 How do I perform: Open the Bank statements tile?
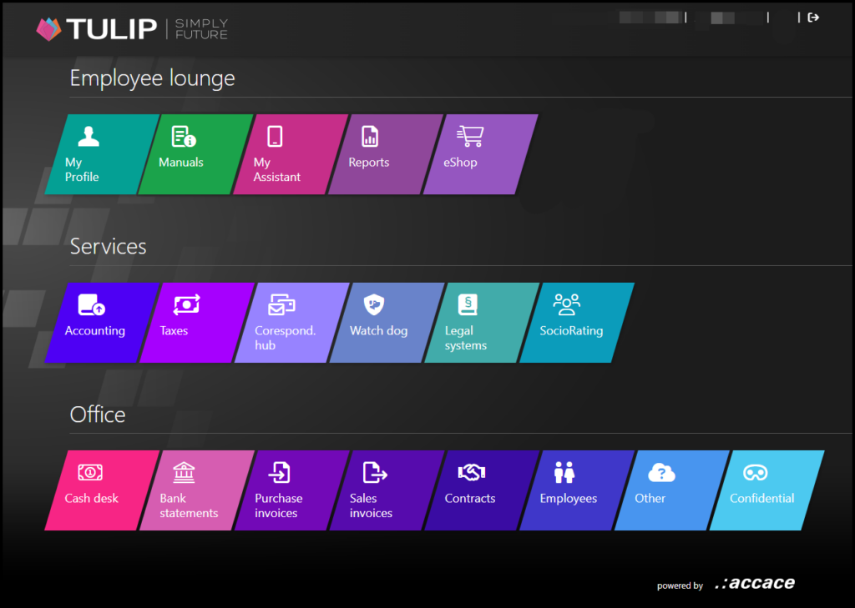(195, 490)
